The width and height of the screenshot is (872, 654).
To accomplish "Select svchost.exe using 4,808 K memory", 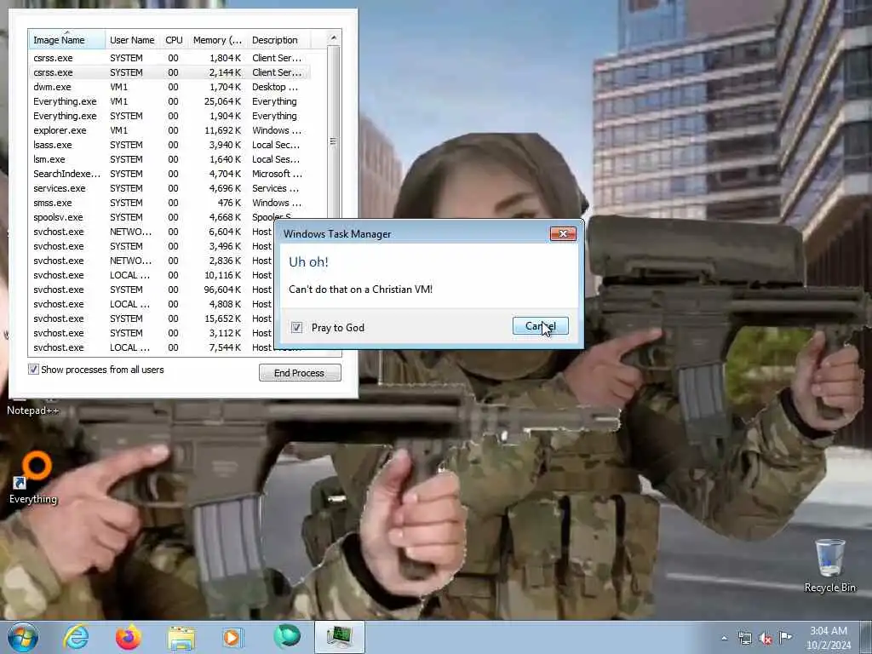I will point(152,304).
